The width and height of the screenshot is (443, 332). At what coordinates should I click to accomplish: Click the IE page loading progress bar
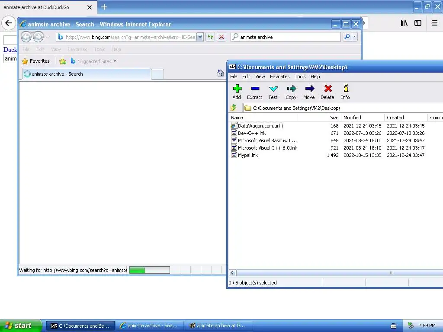[149, 270]
